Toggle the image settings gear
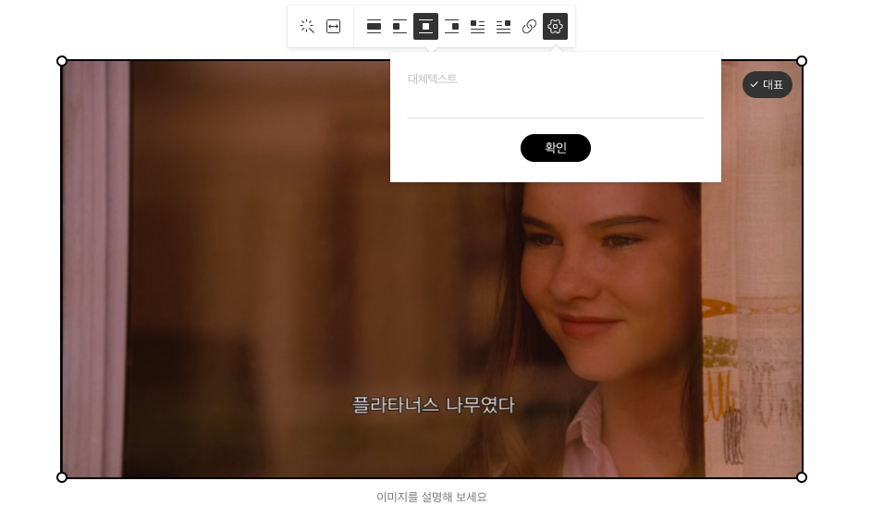872x506 pixels. click(x=555, y=26)
